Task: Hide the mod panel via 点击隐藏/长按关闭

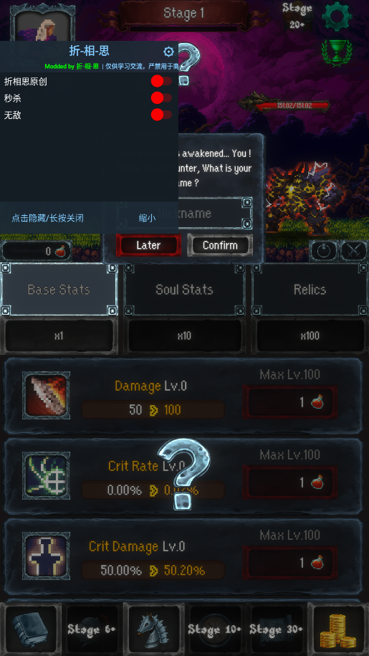Action: click(x=47, y=218)
